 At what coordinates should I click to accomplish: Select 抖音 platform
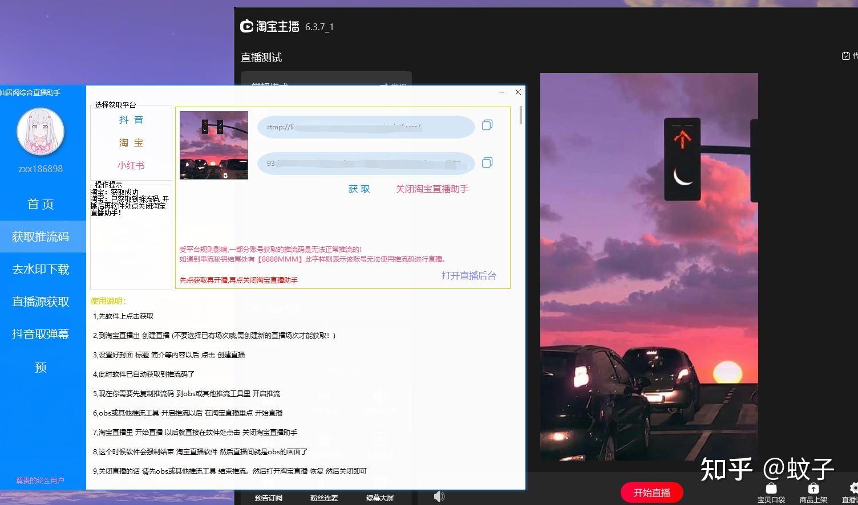tap(131, 120)
